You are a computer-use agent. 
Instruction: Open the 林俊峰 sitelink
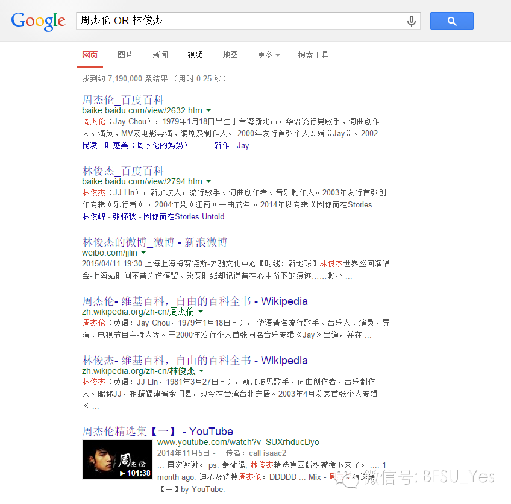94,217
